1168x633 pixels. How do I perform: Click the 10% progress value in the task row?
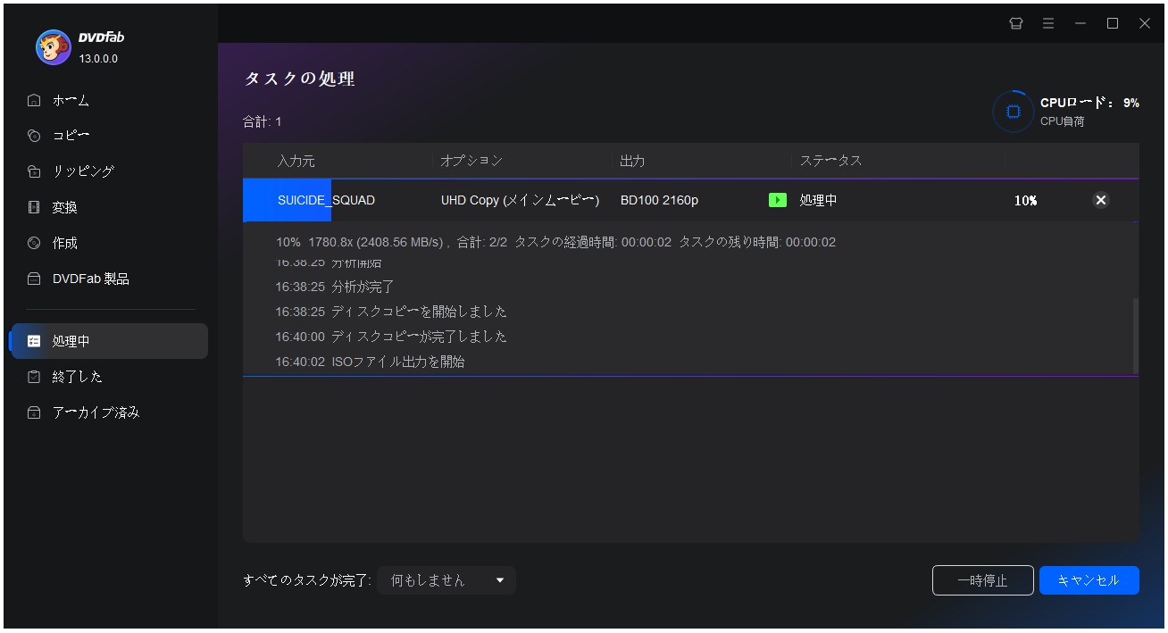click(x=1025, y=200)
